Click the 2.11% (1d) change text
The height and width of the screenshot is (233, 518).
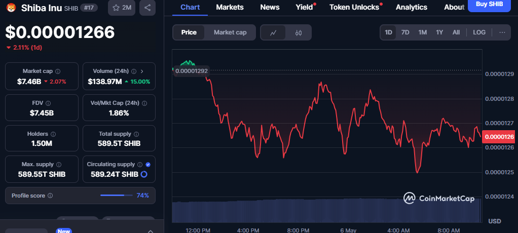click(24, 48)
